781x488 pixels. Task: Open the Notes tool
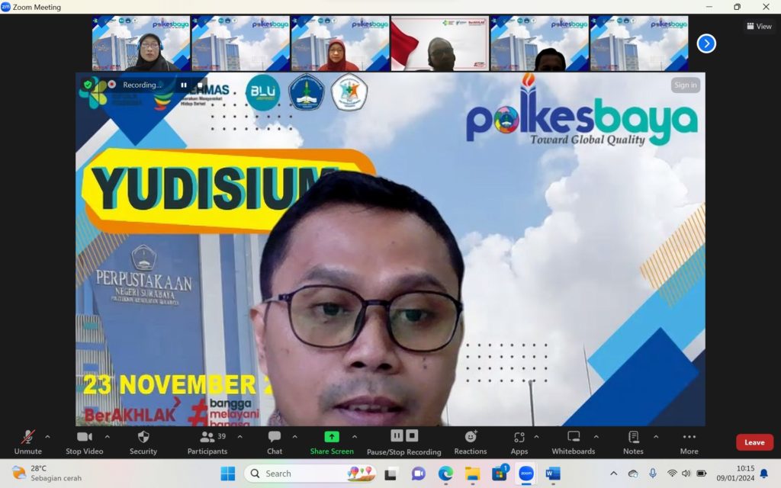pos(633,442)
